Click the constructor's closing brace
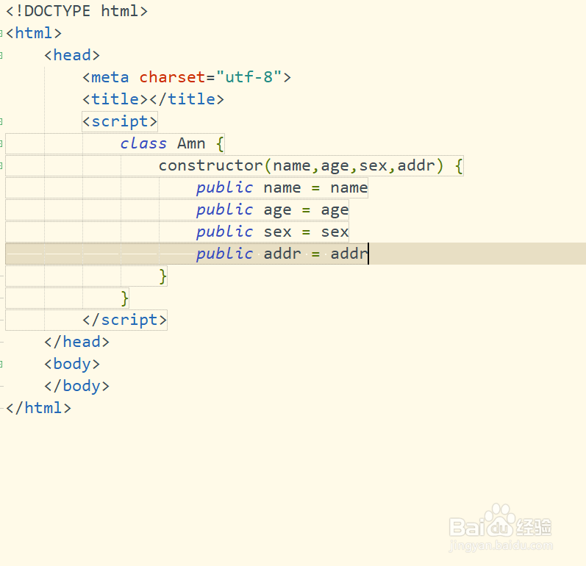 [x=163, y=276]
